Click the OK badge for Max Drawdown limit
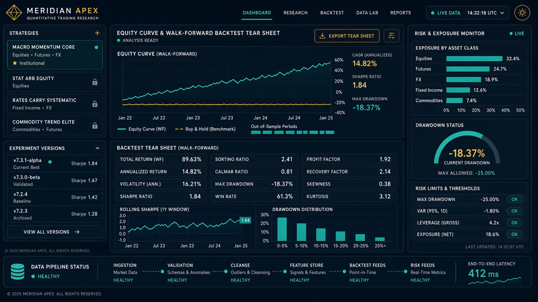 tap(514, 200)
